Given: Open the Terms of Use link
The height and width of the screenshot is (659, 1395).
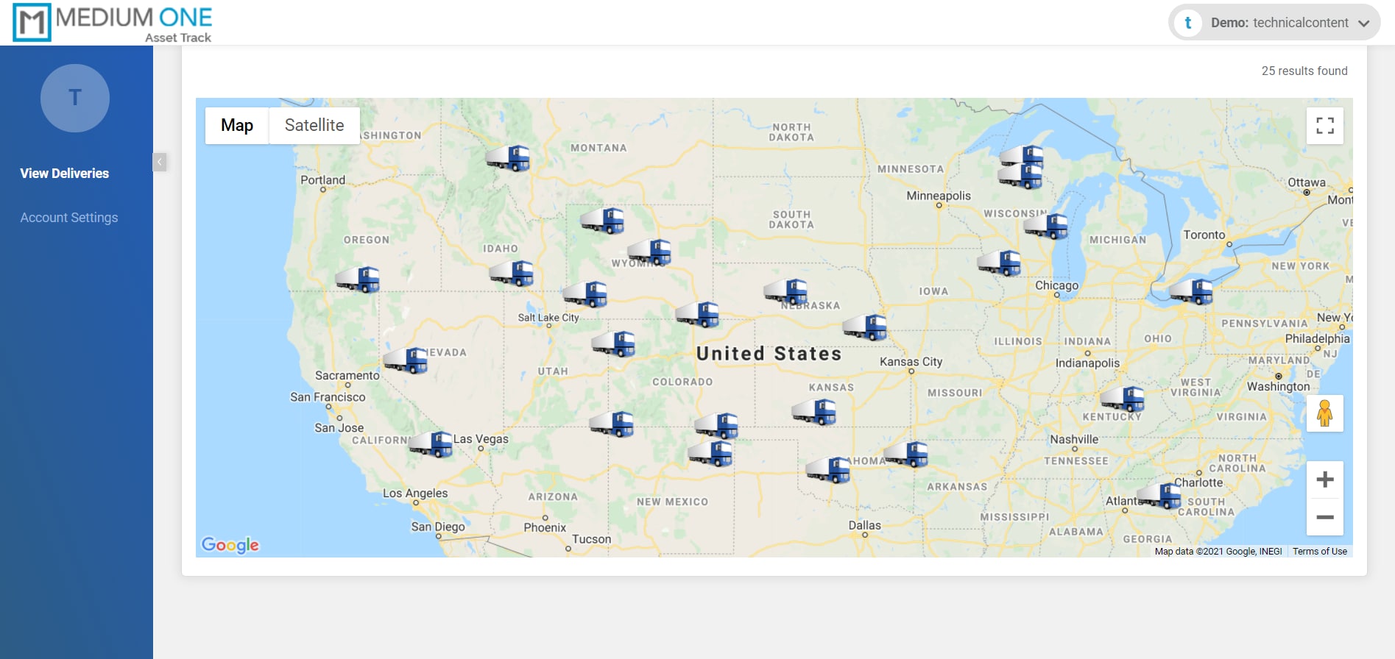Looking at the screenshot, I should [1319, 552].
